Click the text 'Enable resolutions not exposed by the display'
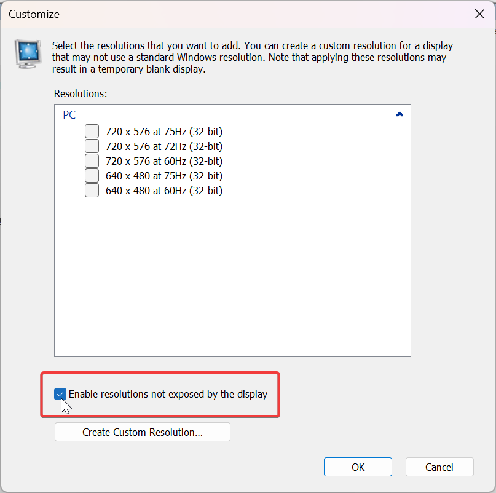This screenshot has height=493, width=496. 168,394
